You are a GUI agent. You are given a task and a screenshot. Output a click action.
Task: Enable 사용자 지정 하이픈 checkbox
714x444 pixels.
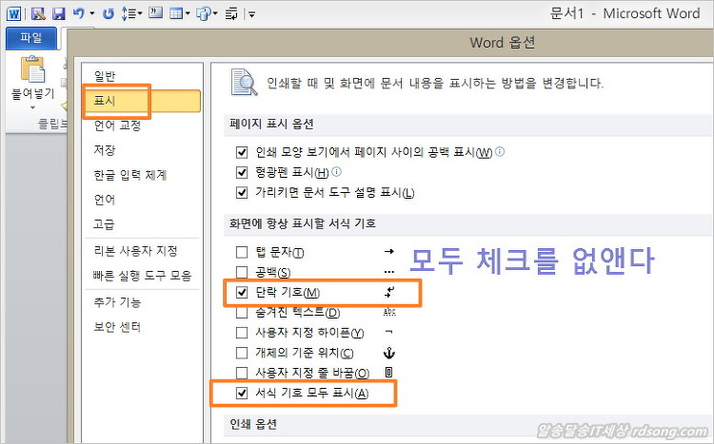coord(242,333)
